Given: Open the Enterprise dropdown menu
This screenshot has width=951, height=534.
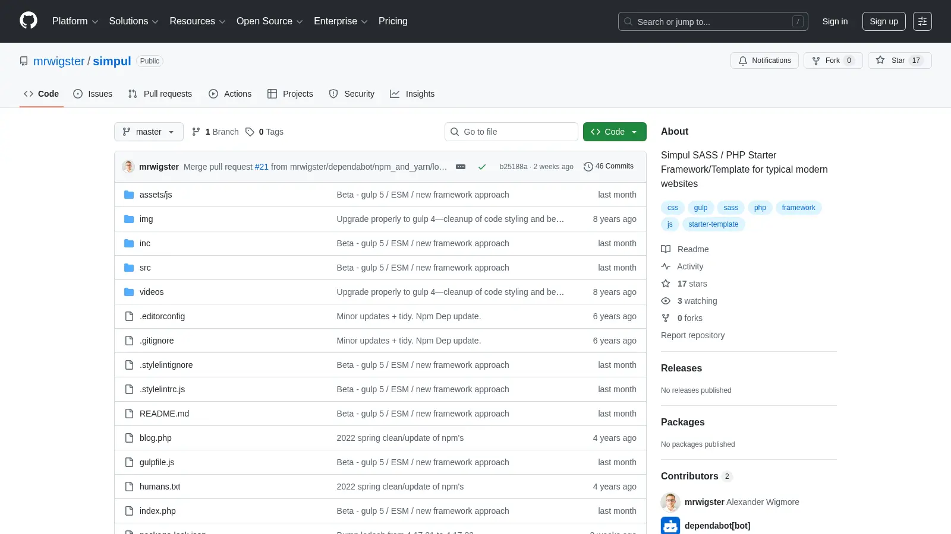Looking at the screenshot, I should (x=341, y=21).
